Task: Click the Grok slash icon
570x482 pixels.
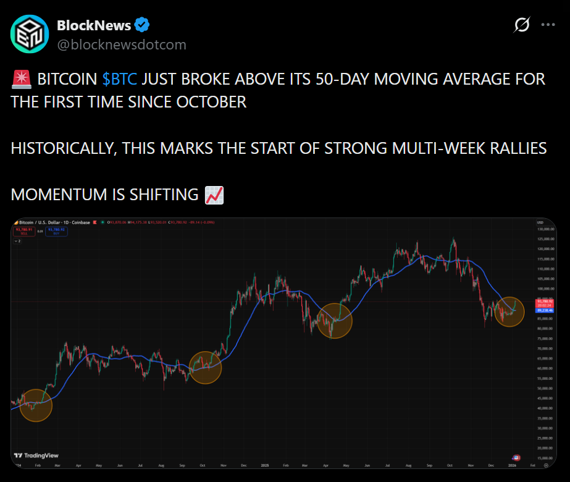Action: click(x=521, y=25)
